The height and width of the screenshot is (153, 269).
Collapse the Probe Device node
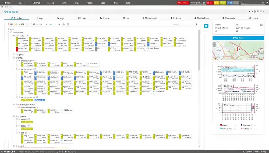click(12, 36)
